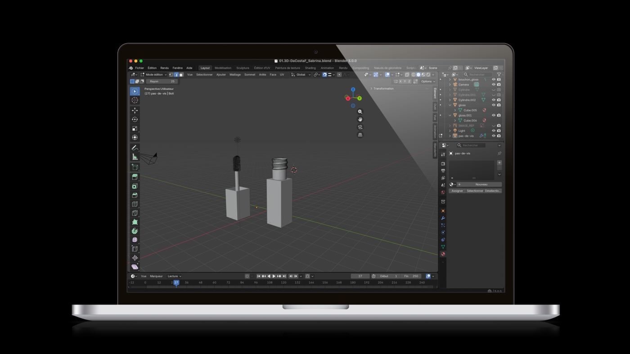Select the Rotate tool in the toolbar
The height and width of the screenshot is (354, 630).
pyautogui.click(x=135, y=119)
